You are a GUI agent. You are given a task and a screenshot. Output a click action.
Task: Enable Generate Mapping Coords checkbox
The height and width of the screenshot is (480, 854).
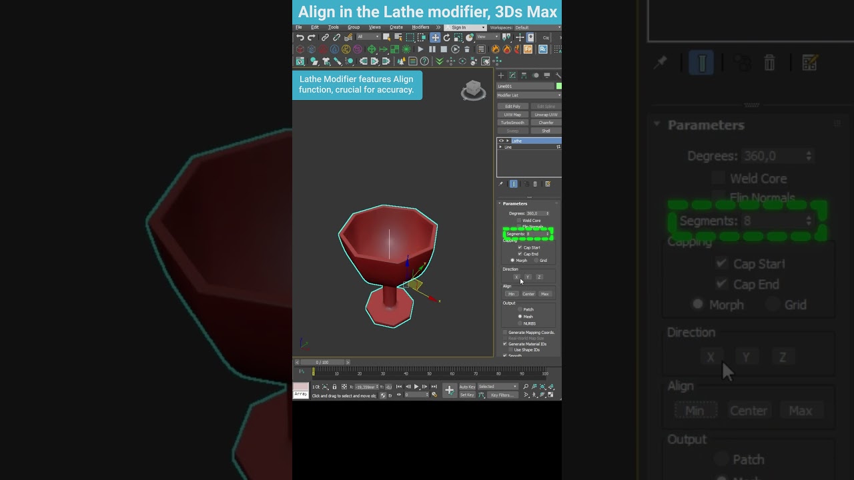pos(505,332)
